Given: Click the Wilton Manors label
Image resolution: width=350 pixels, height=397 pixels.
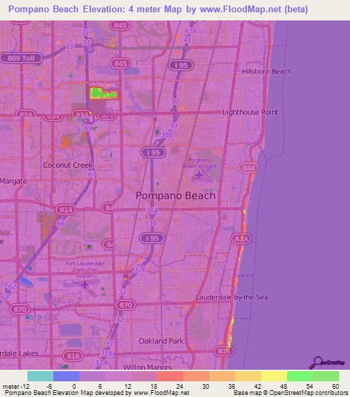Looking at the screenshot, I should click(x=148, y=367).
